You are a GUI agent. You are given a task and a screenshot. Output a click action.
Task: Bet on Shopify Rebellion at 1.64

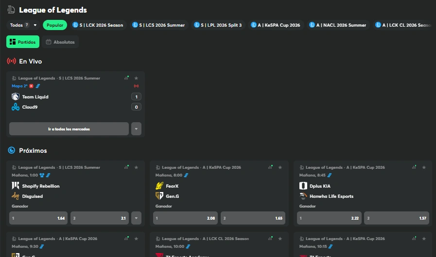coord(38,218)
